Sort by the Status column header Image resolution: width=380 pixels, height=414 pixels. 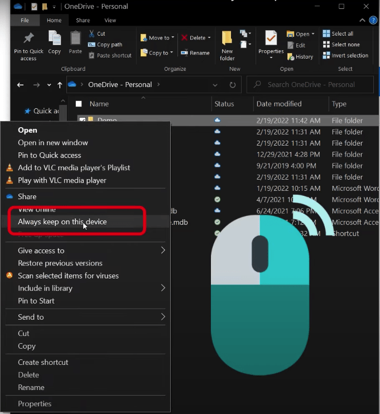click(x=224, y=104)
